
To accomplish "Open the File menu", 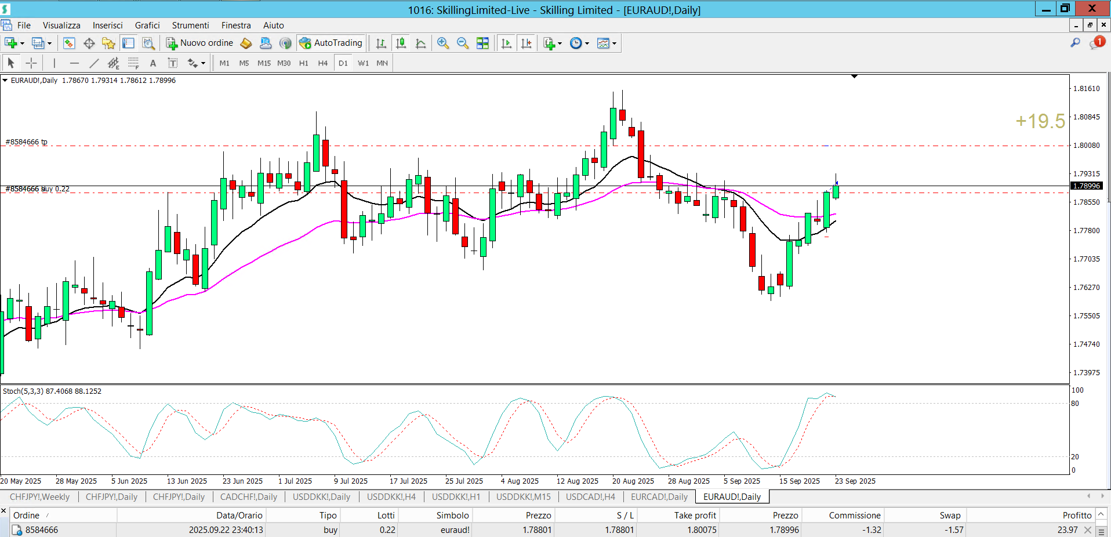I will tap(24, 26).
